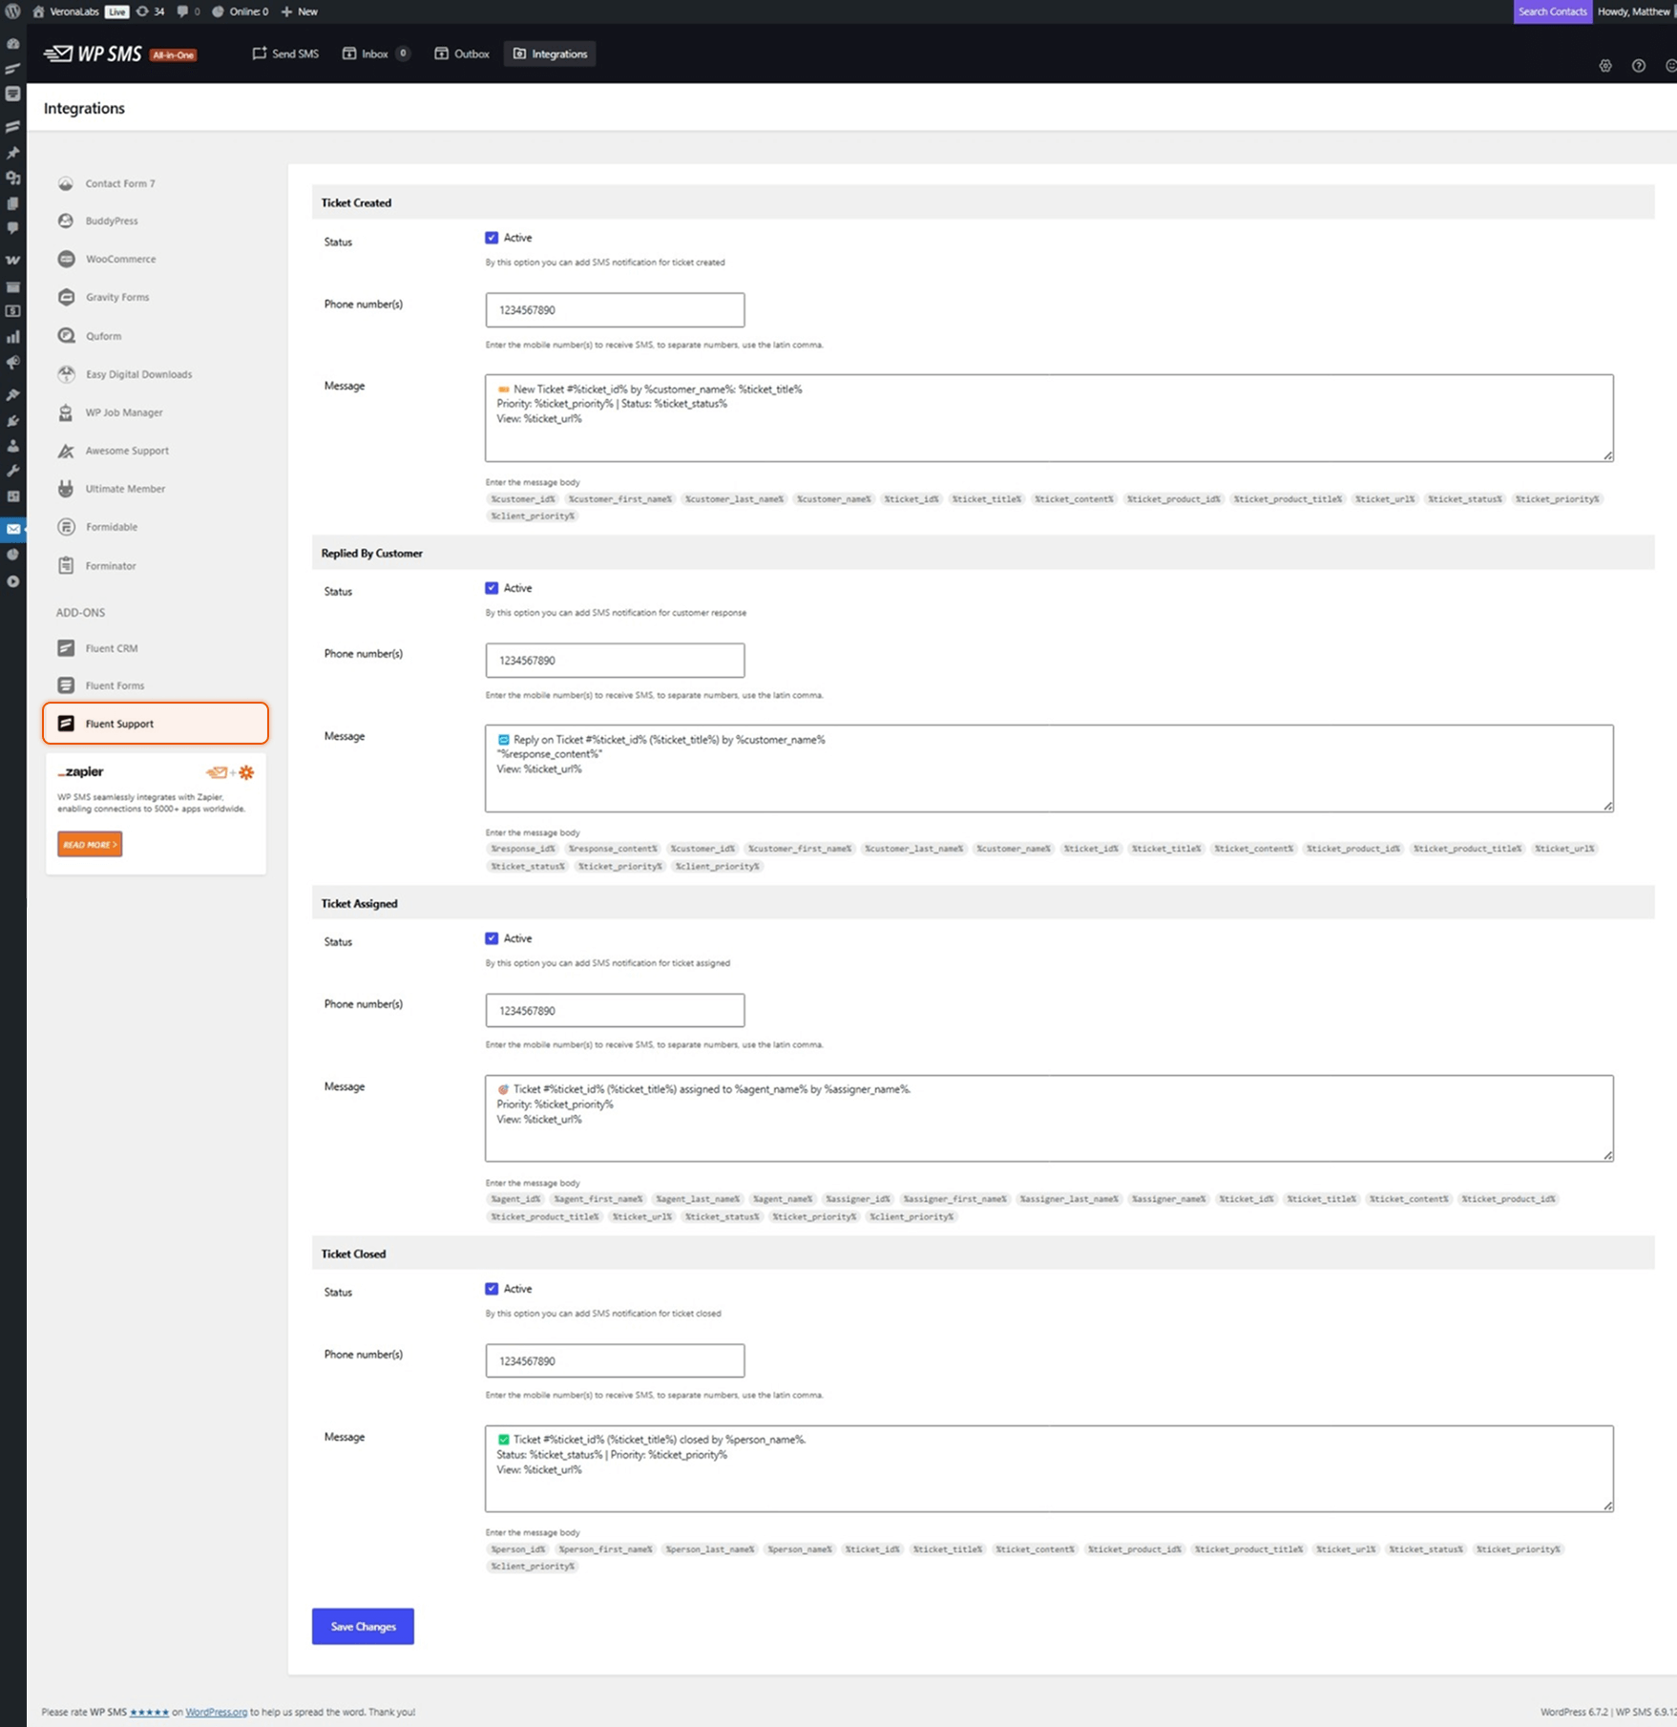Click the Easy Digital Downloads icon
Screen dimensions: 1677x1727
(x=66, y=374)
